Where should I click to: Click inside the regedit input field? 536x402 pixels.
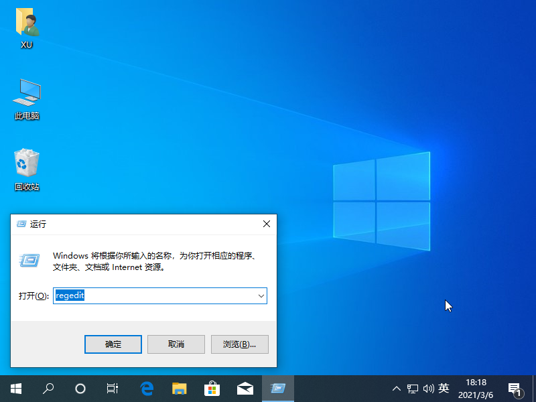click(x=154, y=295)
